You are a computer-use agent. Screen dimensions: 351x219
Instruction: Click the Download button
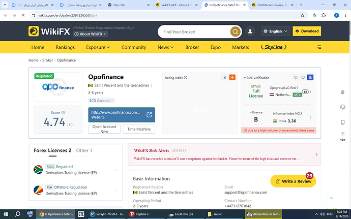click(307, 31)
